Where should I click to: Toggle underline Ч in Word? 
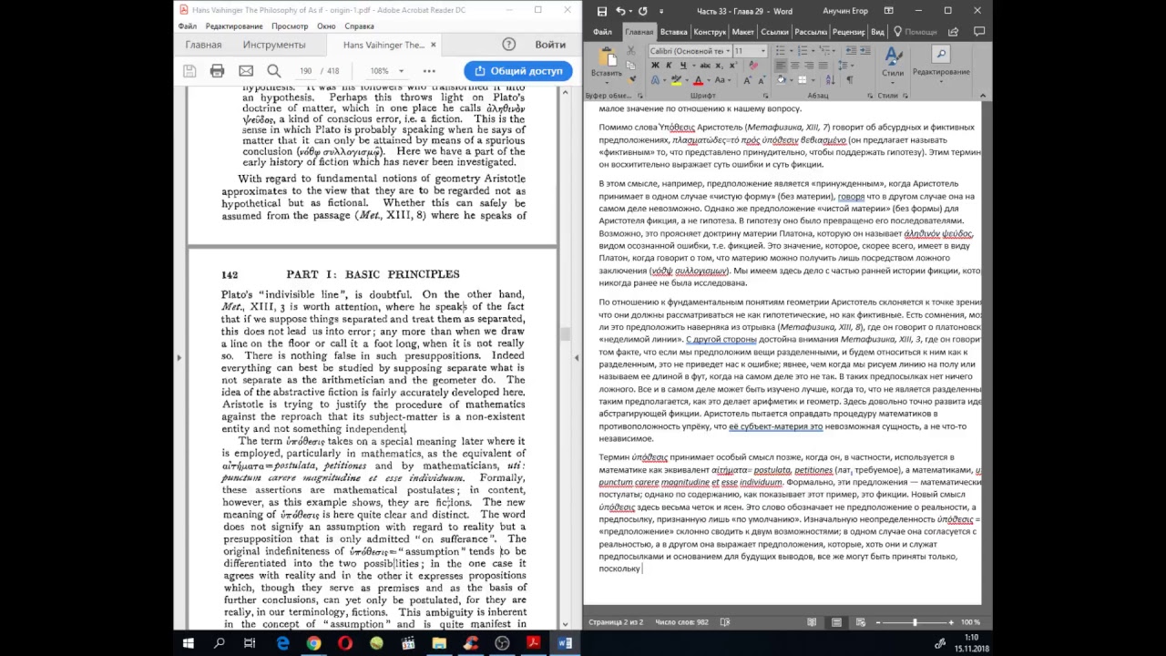point(683,66)
